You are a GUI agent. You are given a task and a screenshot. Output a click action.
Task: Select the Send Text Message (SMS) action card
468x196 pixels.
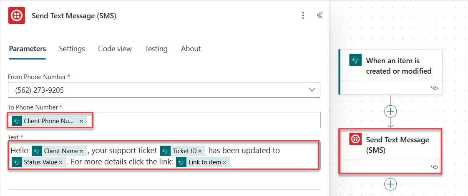[x=390, y=151]
